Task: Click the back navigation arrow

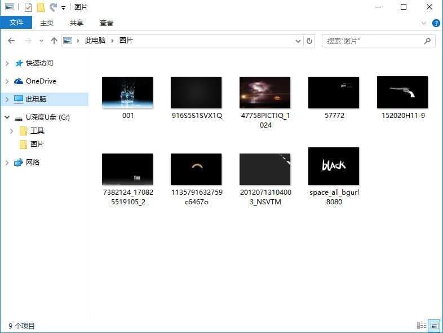Action: 11,41
